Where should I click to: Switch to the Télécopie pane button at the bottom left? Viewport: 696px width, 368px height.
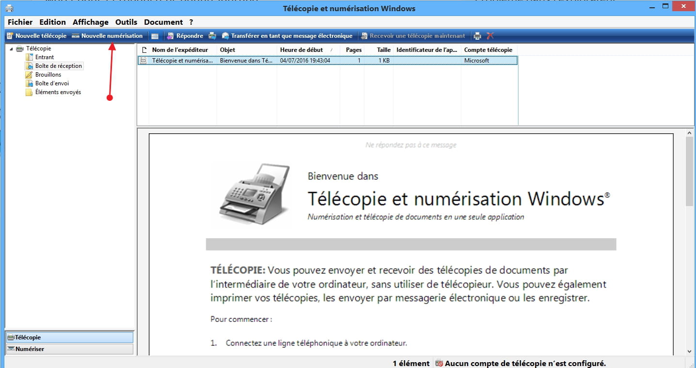click(69, 337)
